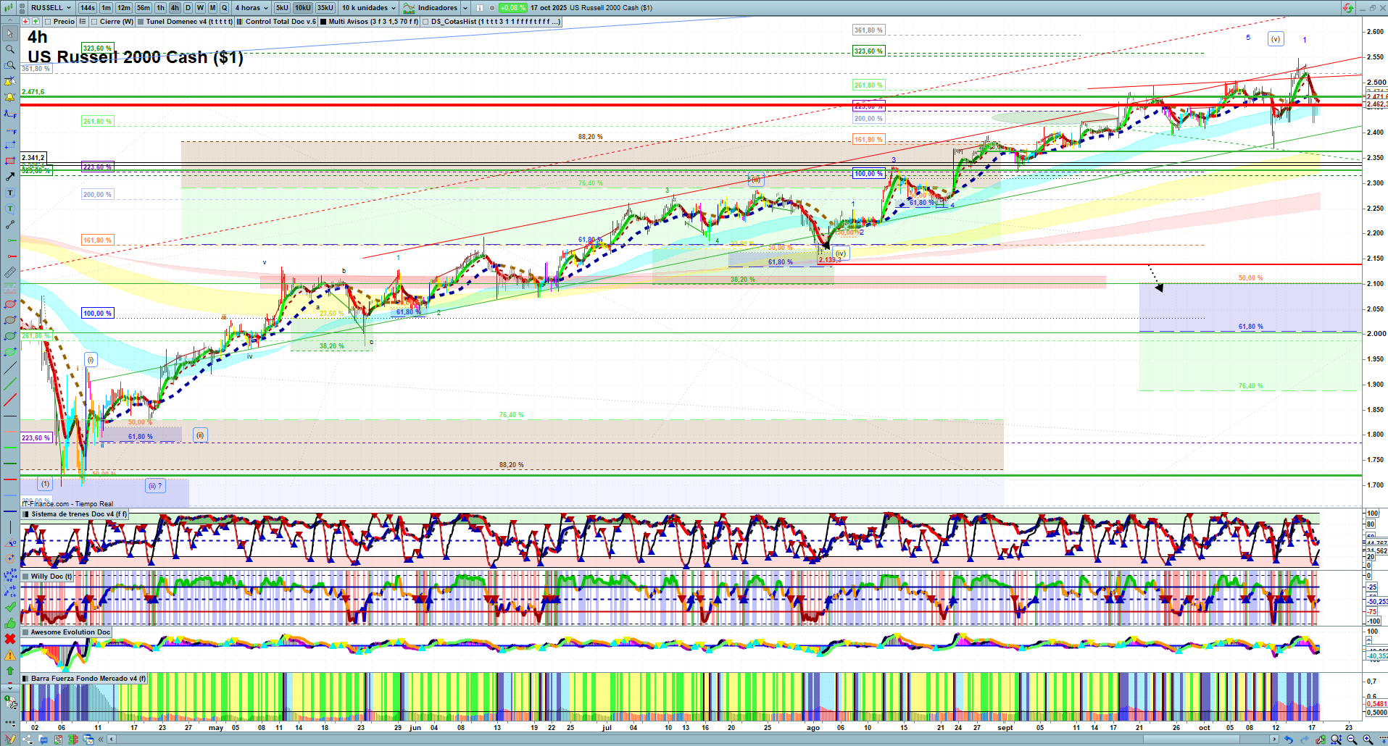
Task: Switch to the 12m timeframe
Action: (124, 8)
